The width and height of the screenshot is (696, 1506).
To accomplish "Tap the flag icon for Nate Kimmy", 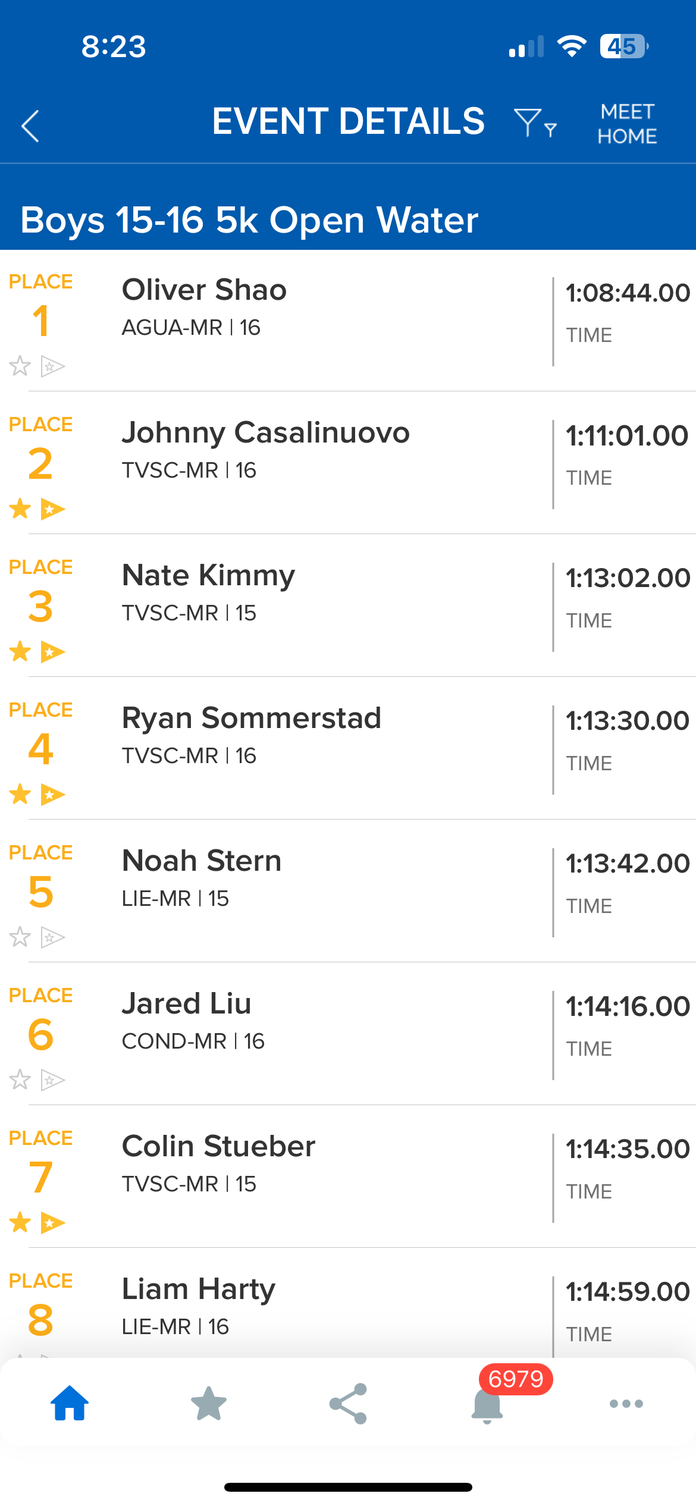I will (x=52, y=652).
